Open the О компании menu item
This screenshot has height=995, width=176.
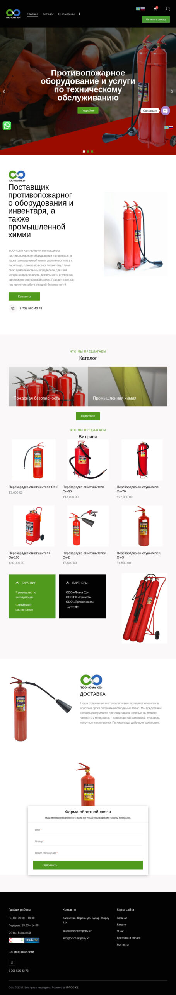(66, 14)
